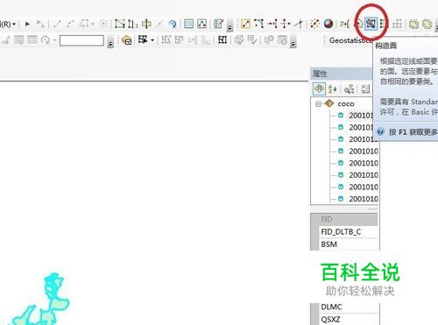Select the Rotate tool
This screenshot has width=438, height=325.
pos(173,24)
